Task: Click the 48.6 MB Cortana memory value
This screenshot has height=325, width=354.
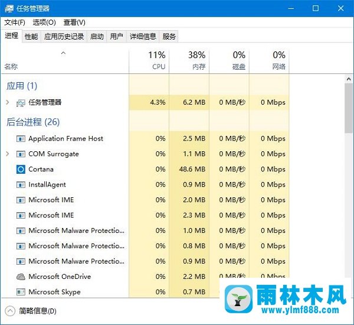Action: click(x=192, y=169)
